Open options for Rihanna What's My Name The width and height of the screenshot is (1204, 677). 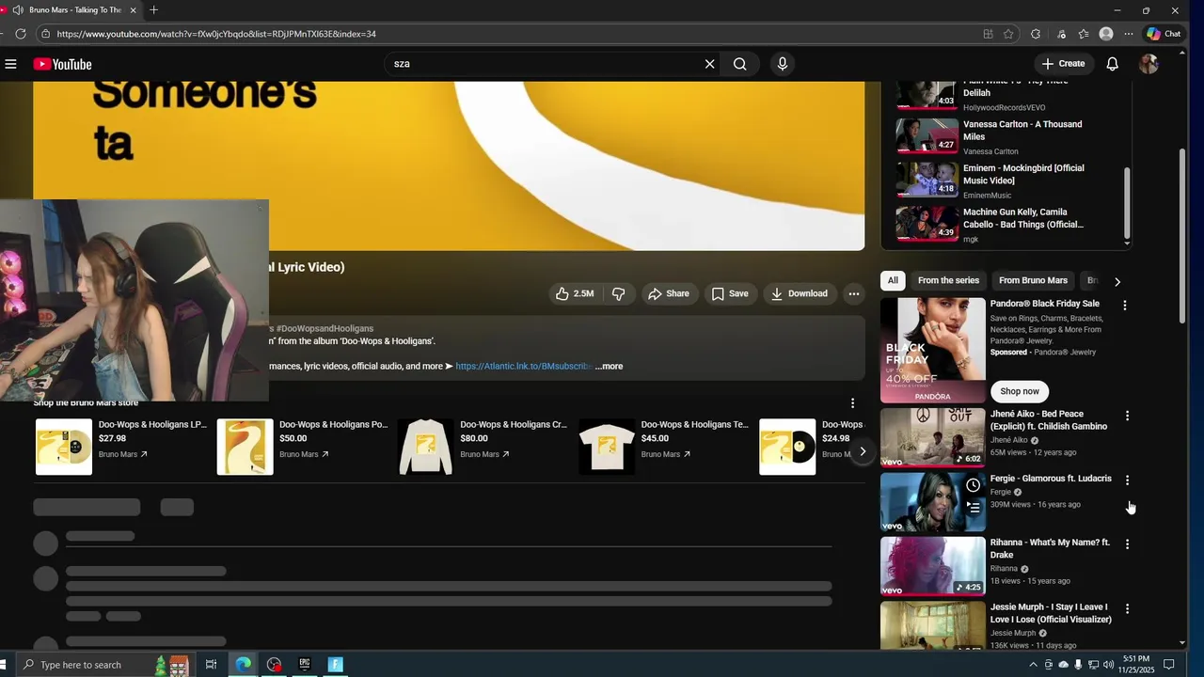[1127, 543]
